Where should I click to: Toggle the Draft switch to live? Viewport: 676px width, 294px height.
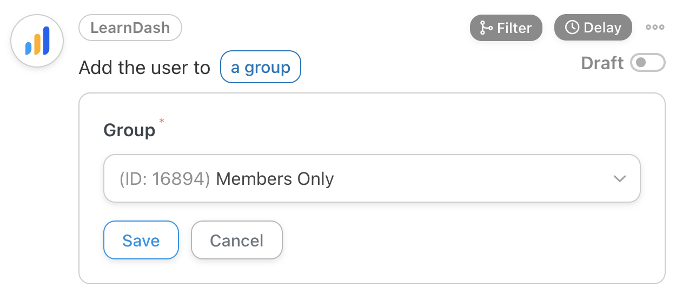click(647, 63)
